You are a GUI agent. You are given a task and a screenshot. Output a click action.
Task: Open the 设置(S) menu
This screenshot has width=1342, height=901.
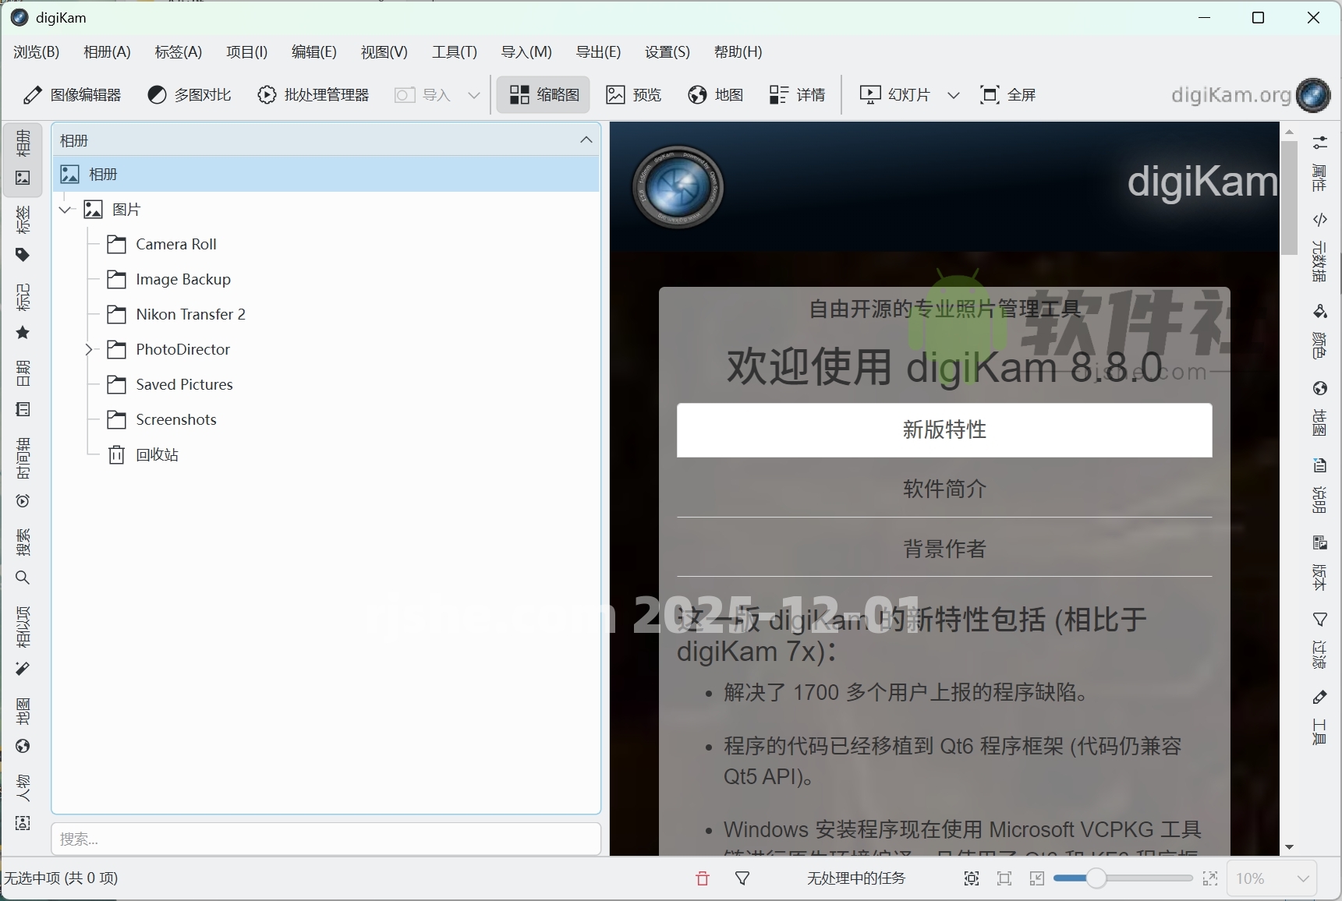point(667,52)
